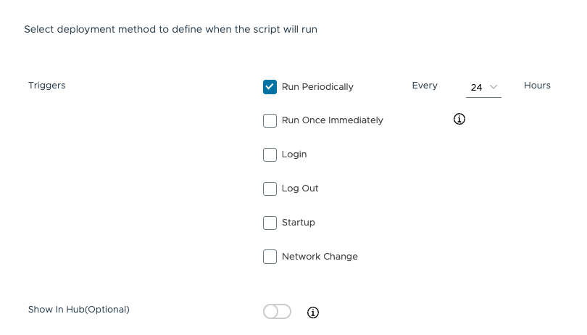The image size is (587, 335).
Task: Tick the Log Out trigger checkbox
Action: click(x=270, y=189)
